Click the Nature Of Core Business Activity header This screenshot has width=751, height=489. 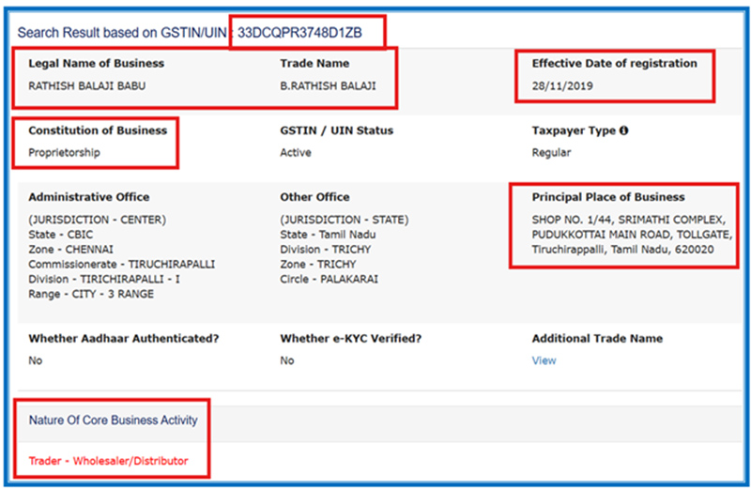tap(113, 420)
